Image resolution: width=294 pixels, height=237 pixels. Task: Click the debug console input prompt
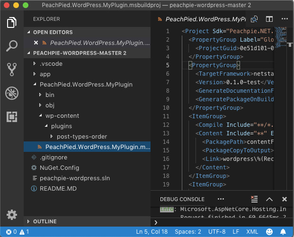coord(222,222)
